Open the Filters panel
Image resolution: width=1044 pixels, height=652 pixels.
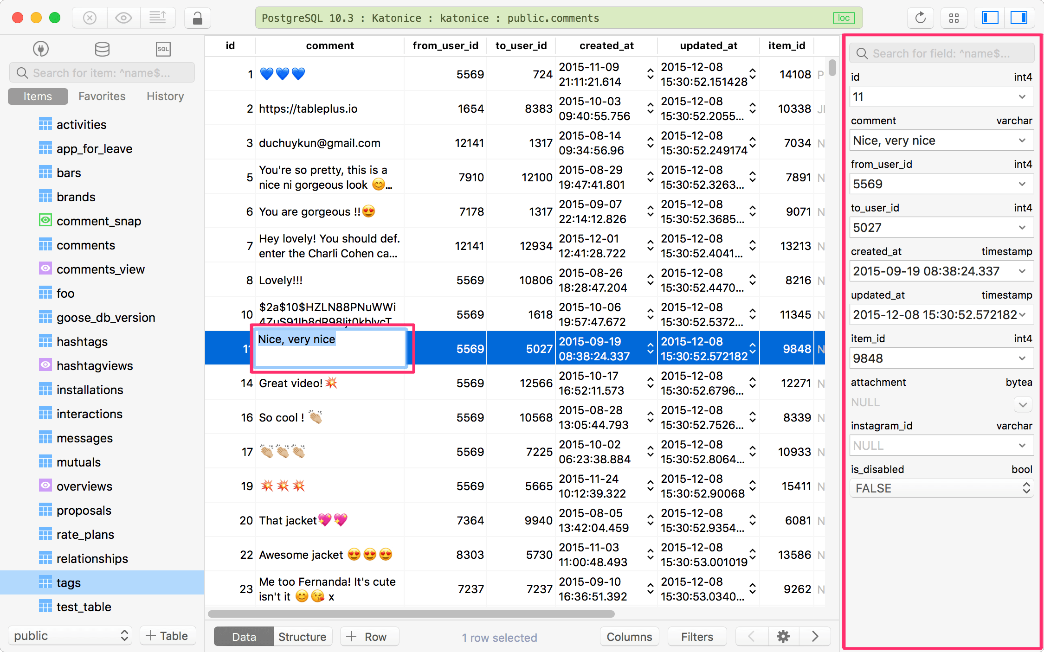pyautogui.click(x=696, y=636)
